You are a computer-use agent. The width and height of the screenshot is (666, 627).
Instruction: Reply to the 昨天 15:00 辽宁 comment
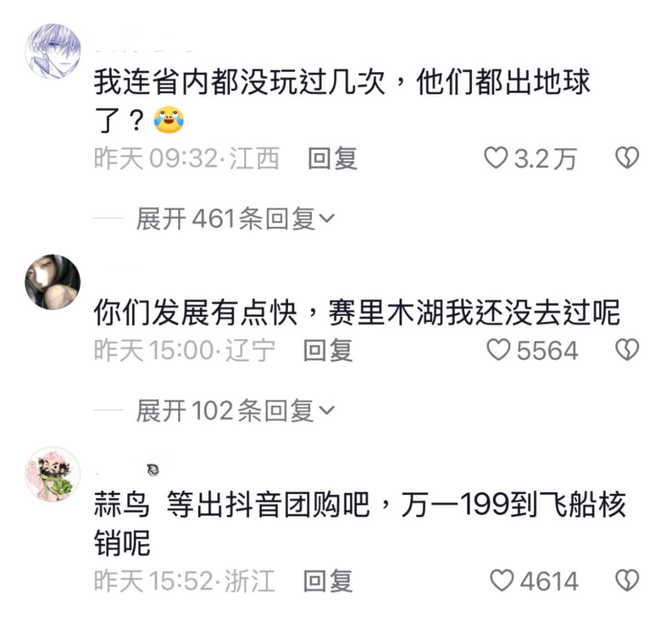(x=327, y=350)
